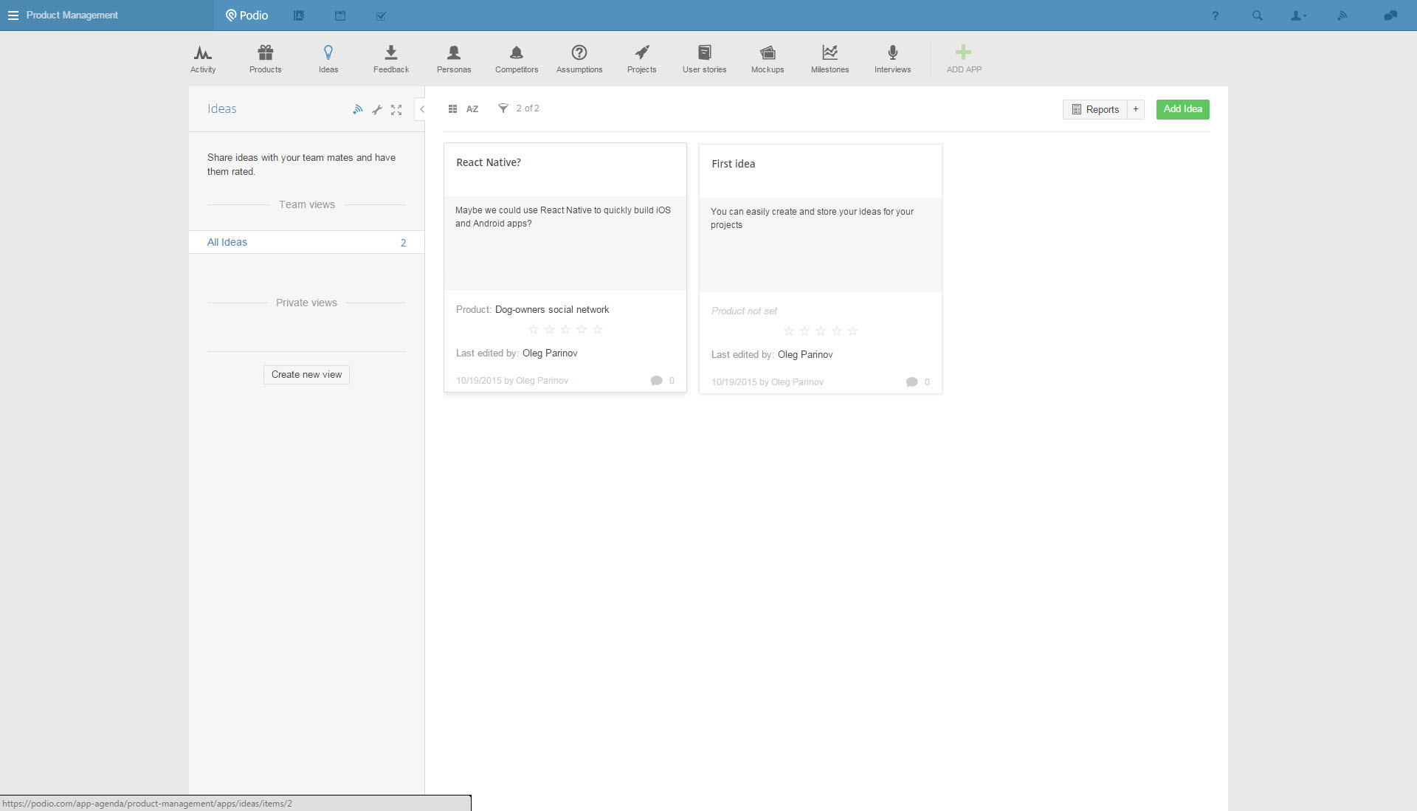Open the Mockups app icon

[x=768, y=53]
